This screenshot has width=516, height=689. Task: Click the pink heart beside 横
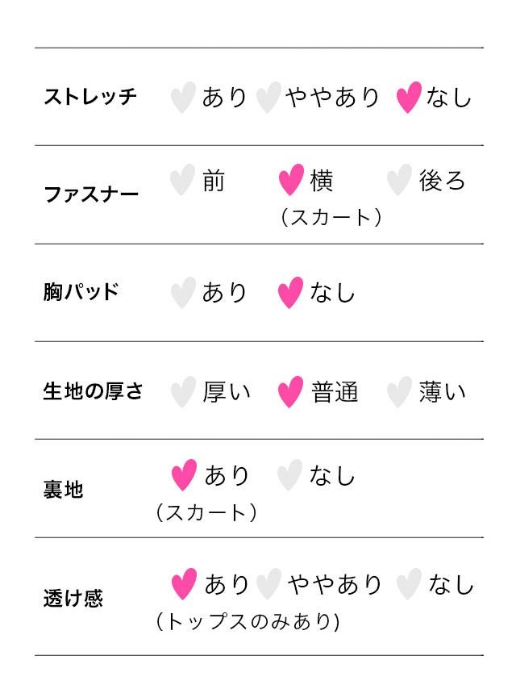pyautogui.click(x=290, y=181)
